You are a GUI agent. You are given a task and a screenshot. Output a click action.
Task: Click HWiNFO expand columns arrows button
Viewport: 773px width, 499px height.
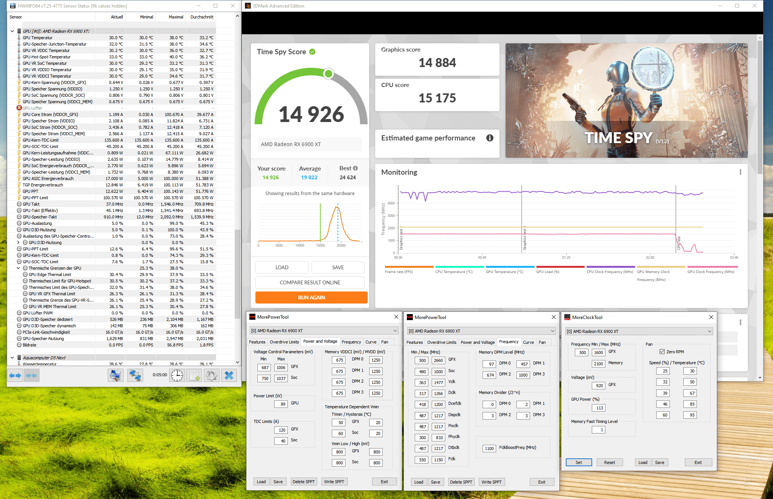[x=15, y=375]
